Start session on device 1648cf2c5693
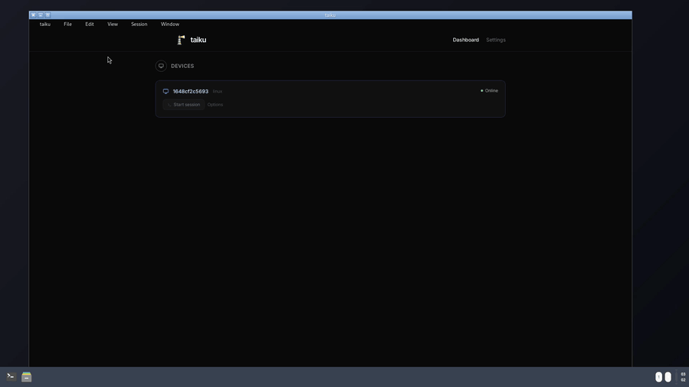The height and width of the screenshot is (387, 689). pyautogui.click(x=183, y=105)
